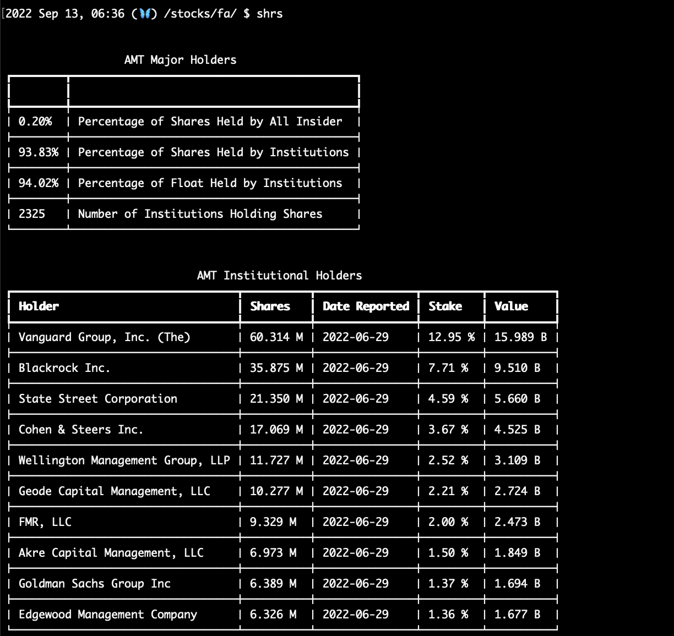Click the '4.59 %' stake cell

(x=448, y=399)
